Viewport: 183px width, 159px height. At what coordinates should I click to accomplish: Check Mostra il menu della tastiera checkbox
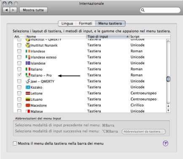(x=15, y=143)
